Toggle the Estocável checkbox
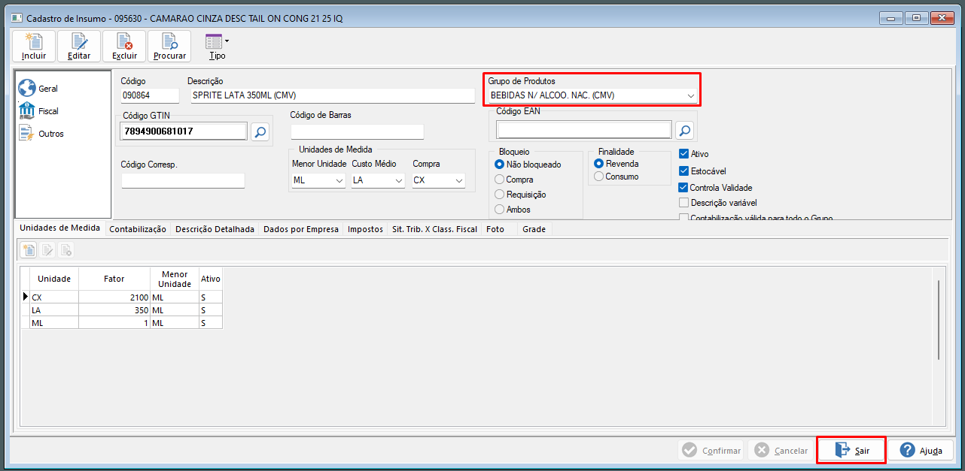The height and width of the screenshot is (471, 965). [x=683, y=171]
